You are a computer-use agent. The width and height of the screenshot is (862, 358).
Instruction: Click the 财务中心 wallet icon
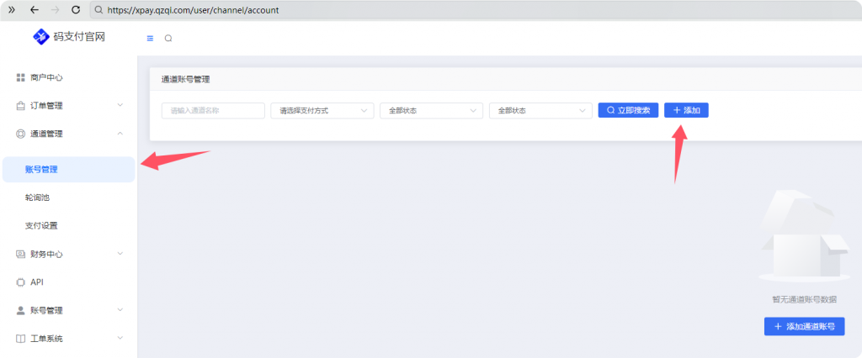pyautogui.click(x=21, y=255)
